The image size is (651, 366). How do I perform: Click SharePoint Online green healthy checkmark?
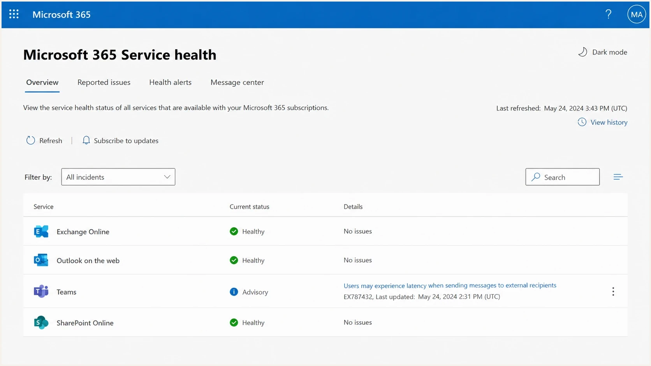pyautogui.click(x=234, y=322)
